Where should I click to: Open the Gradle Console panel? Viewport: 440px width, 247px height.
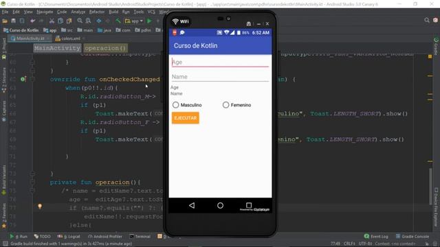click(412, 236)
